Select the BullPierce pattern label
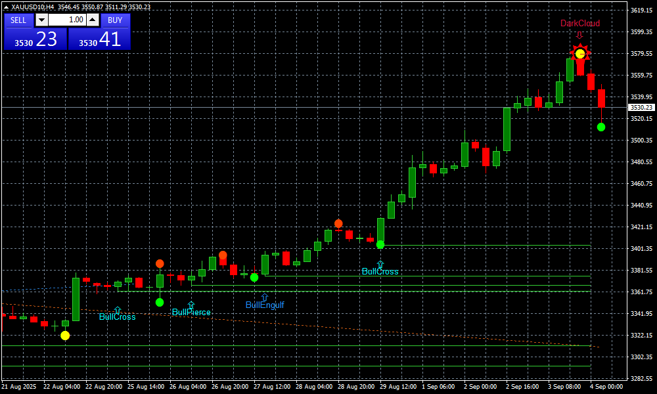Viewport: 657px width, 394px height. pos(191,313)
